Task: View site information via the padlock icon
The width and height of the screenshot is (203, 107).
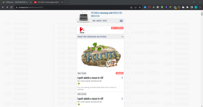Action: tap(16, 8)
